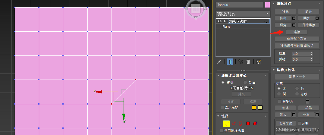Click the green Y-axis gizmo arrow
Viewport: 324px width, 135px height.
click(x=124, y=118)
